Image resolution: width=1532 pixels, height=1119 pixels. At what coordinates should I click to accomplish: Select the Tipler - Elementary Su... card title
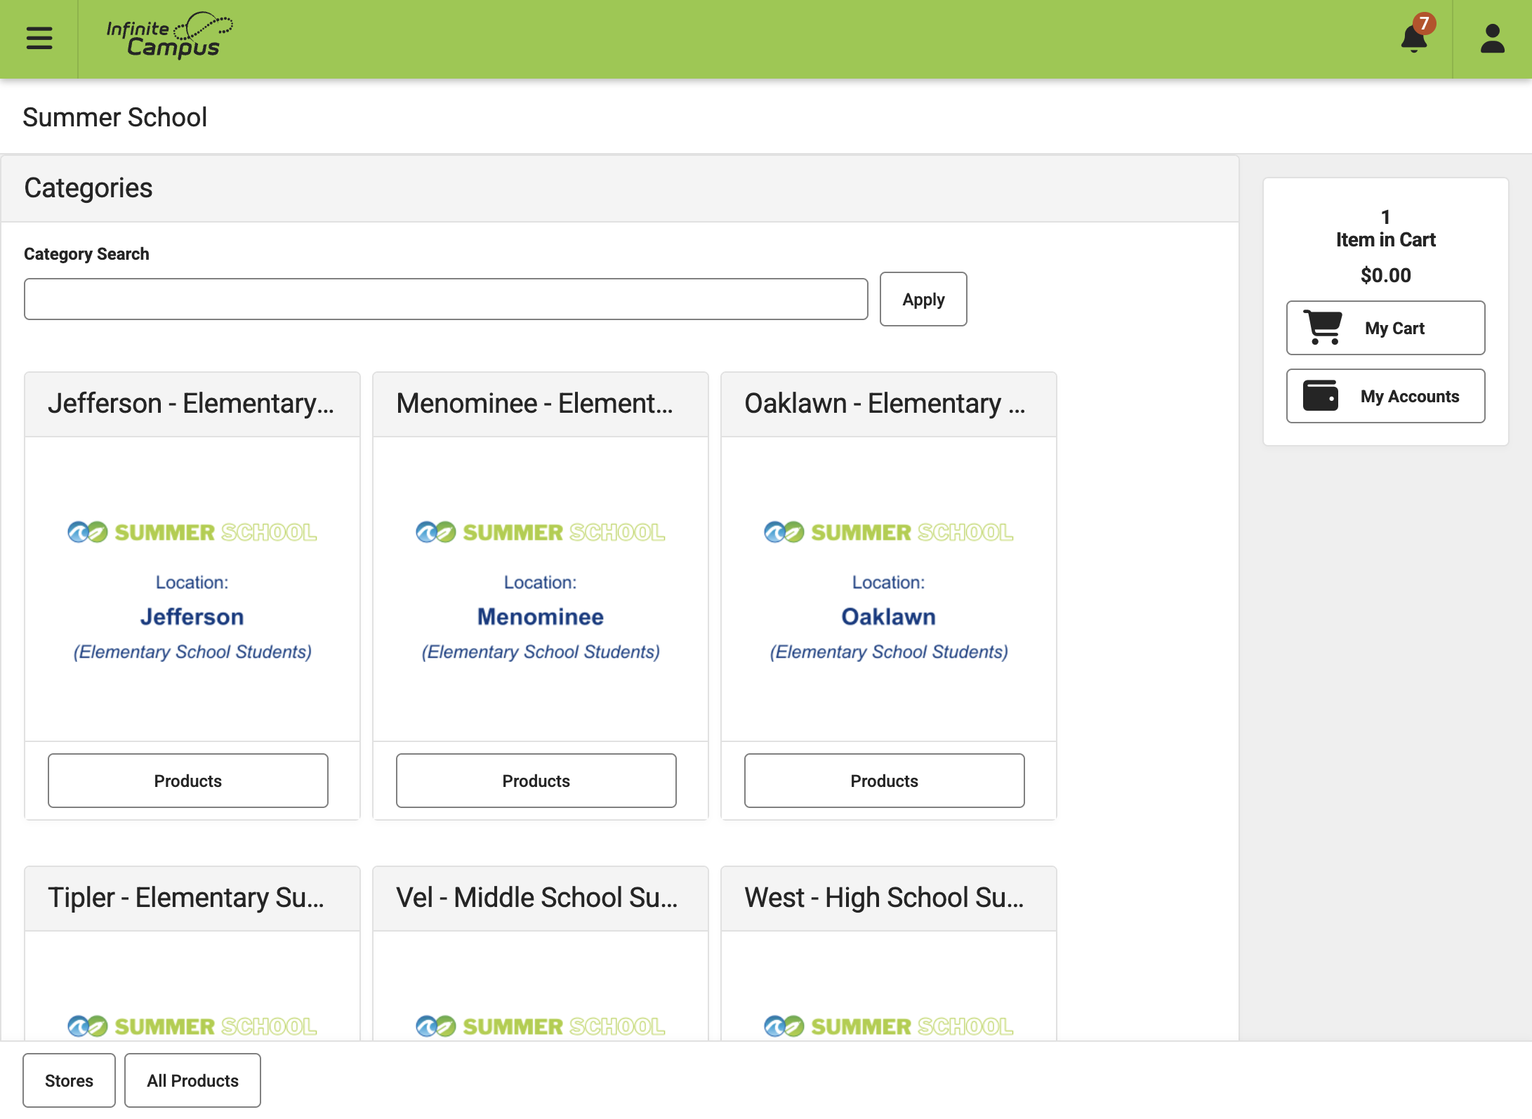pos(186,898)
